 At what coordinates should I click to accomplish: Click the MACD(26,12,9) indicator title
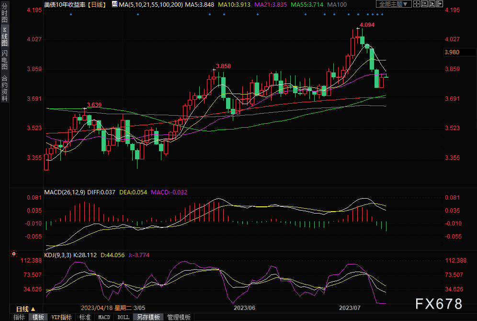point(65,192)
